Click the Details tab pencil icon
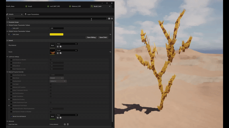This screenshot has width=229, height=128. 7,15
